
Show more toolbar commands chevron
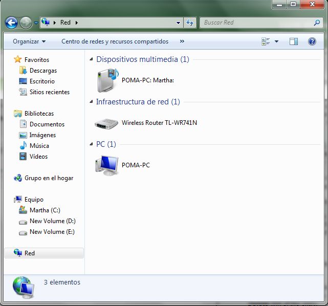(x=182, y=41)
